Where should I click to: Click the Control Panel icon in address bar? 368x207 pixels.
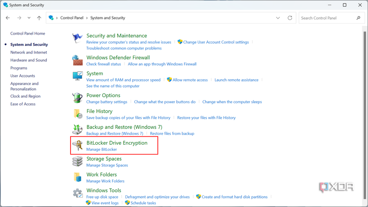(51, 17)
